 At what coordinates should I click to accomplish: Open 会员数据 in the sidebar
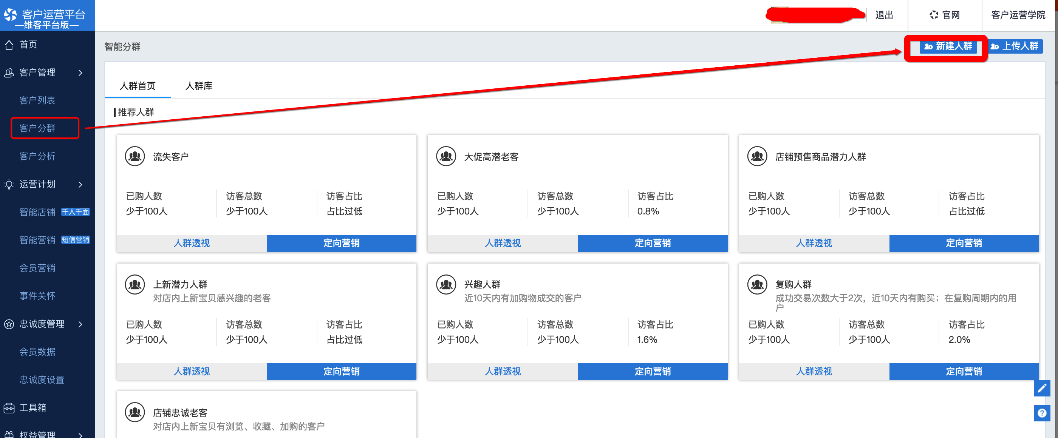click(37, 352)
